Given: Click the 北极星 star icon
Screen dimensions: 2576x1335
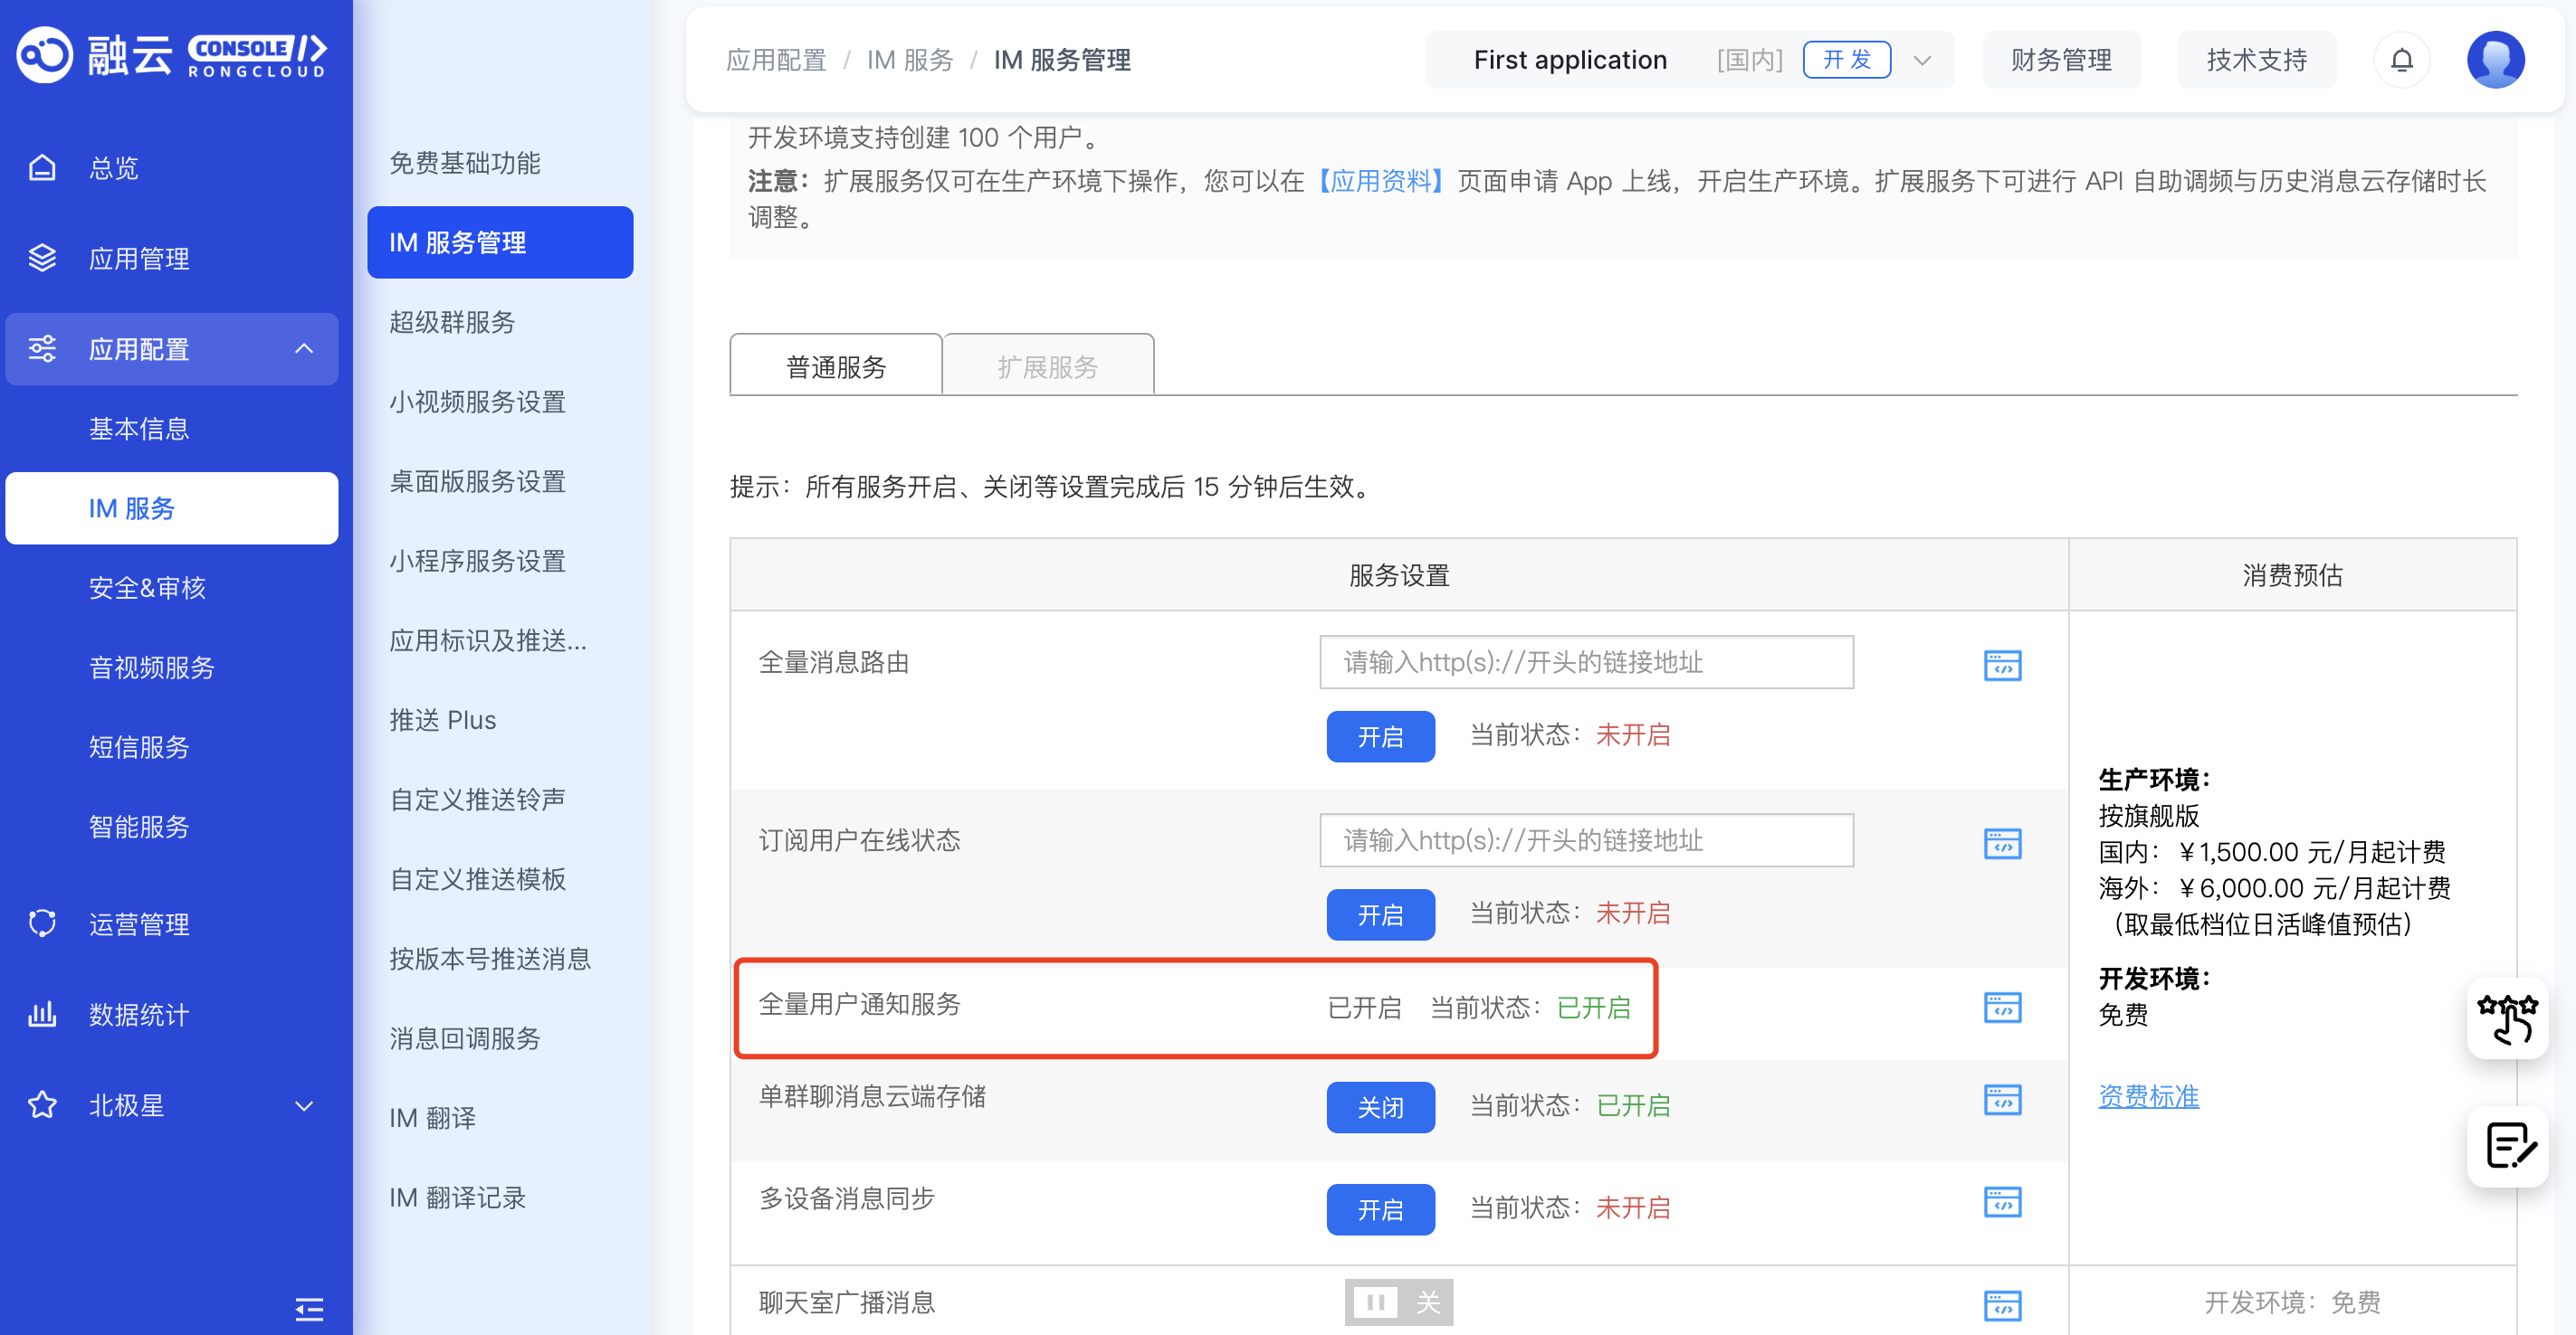Looking at the screenshot, I should tap(42, 1105).
